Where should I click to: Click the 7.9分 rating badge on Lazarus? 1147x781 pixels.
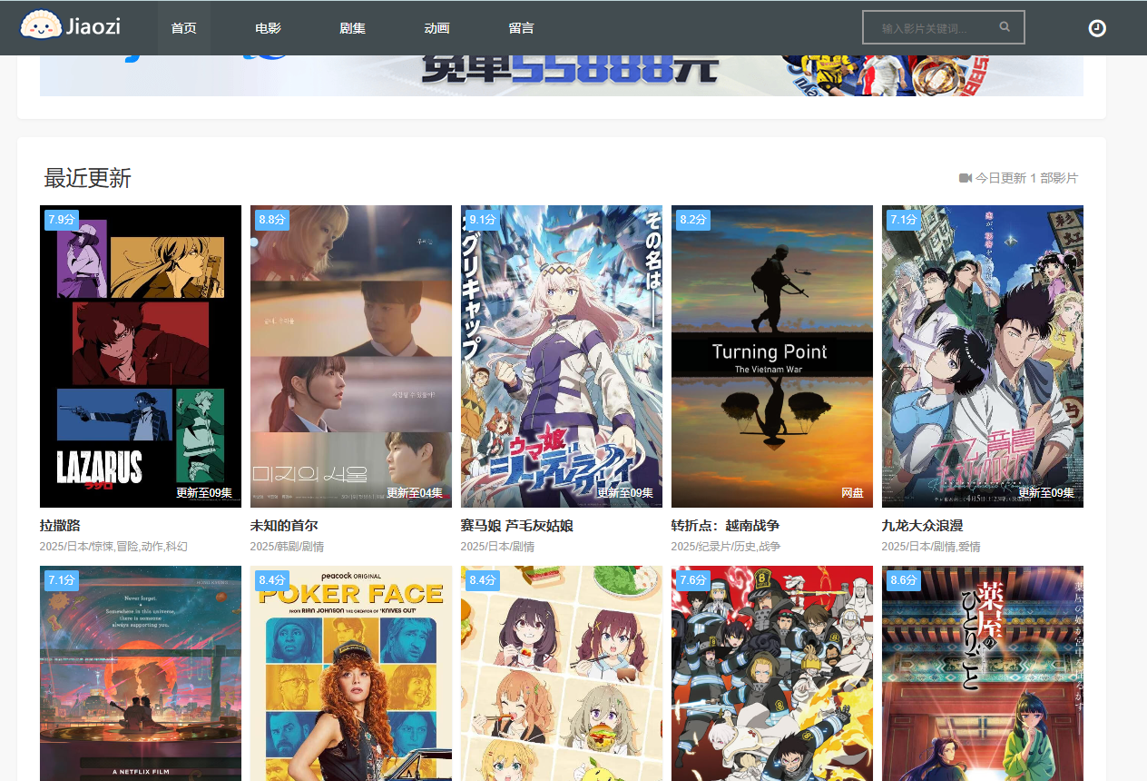62,220
